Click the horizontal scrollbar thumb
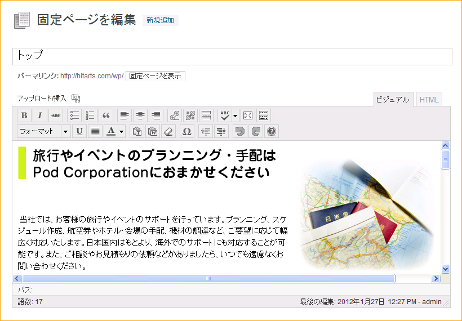The height and width of the screenshot is (321, 462). 208,278
